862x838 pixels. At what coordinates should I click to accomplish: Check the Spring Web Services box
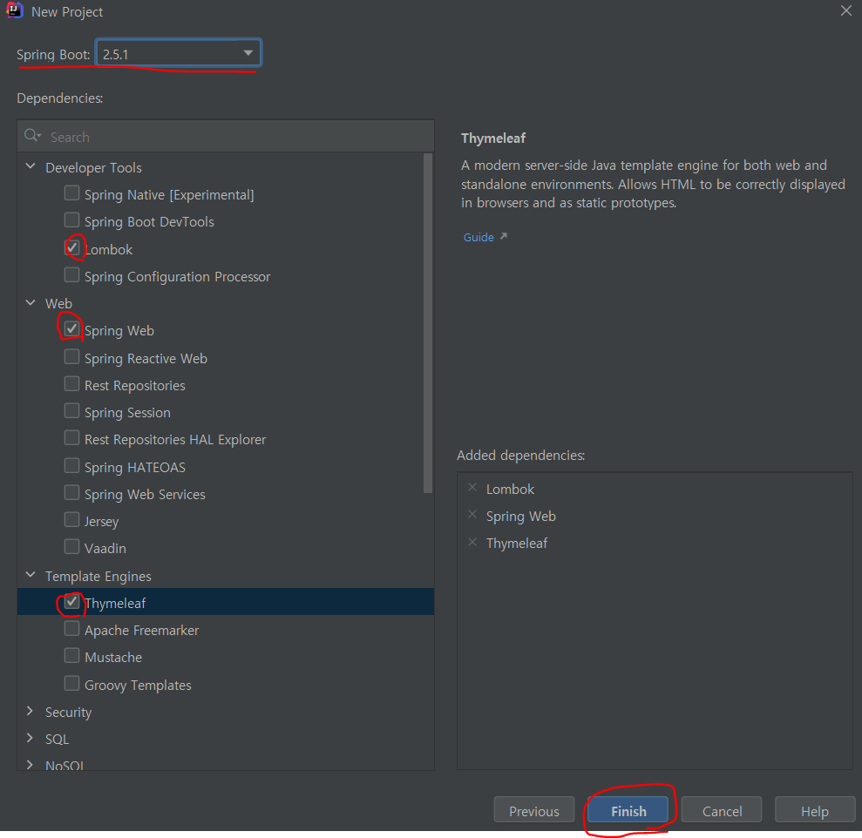(x=71, y=492)
